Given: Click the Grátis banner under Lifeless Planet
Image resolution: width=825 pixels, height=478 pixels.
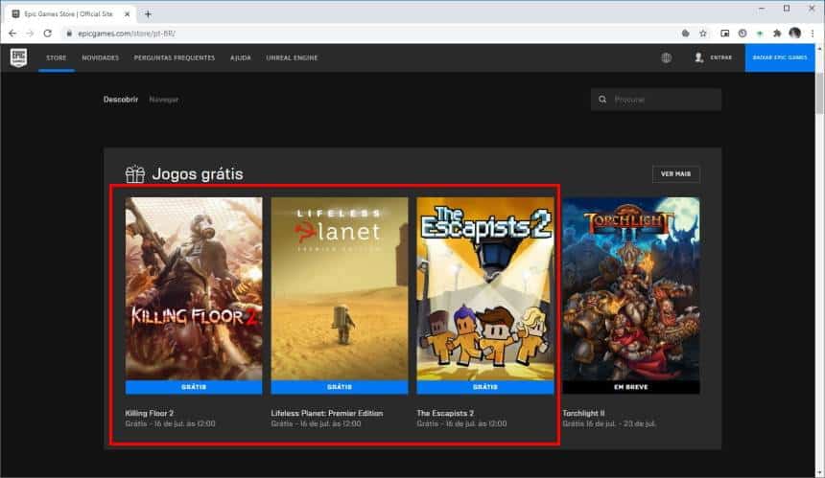Looking at the screenshot, I should click(x=340, y=387).
